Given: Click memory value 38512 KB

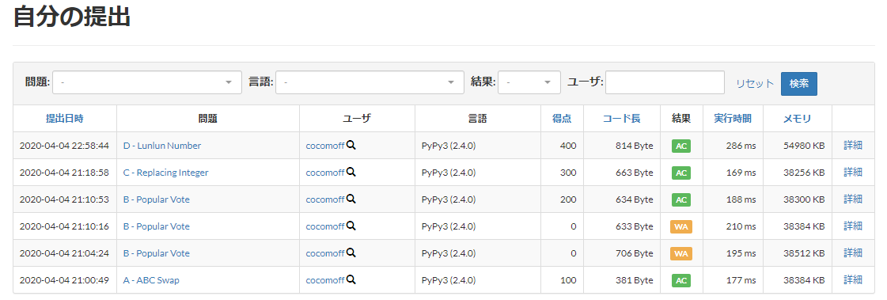Looking at the screenshot, I should click(804, 253).
